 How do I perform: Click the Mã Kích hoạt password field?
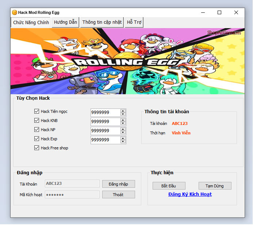click(x=72, y=195)
